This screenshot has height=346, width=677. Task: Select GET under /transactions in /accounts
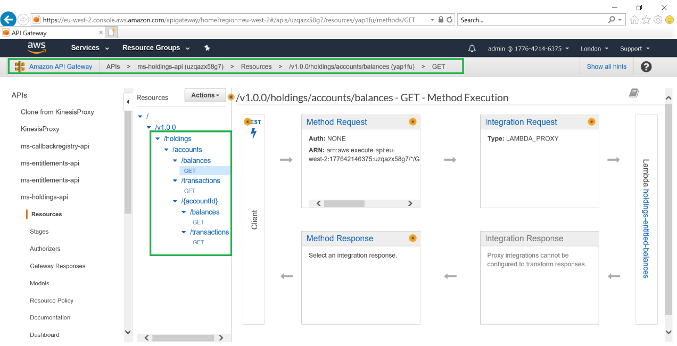click(x=189, y=191)
